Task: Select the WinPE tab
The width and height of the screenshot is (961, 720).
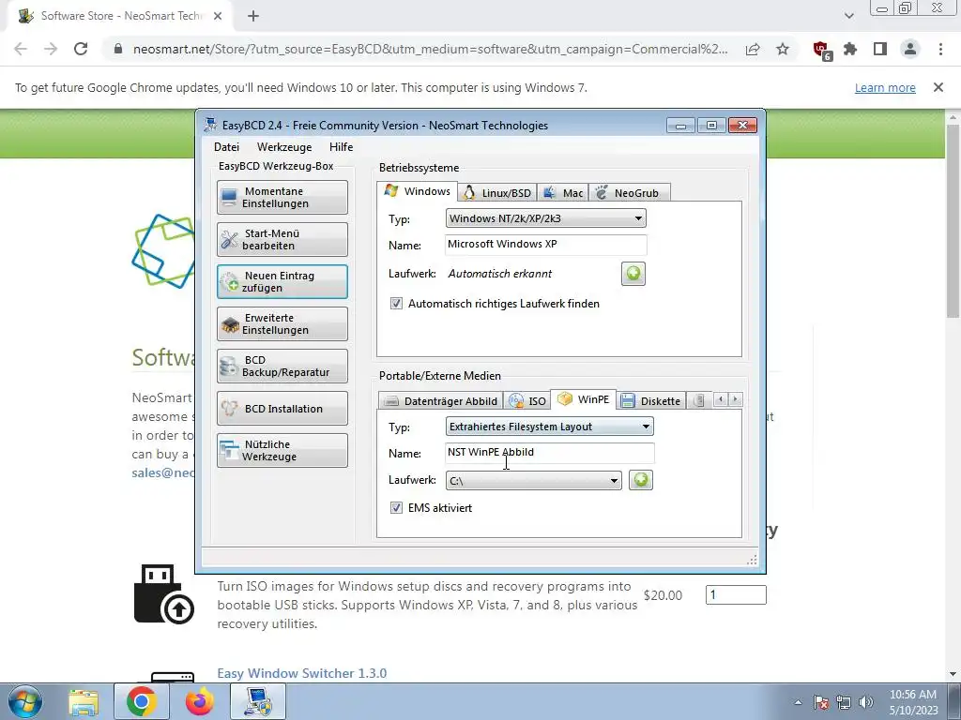Action: tap(584, 399)
